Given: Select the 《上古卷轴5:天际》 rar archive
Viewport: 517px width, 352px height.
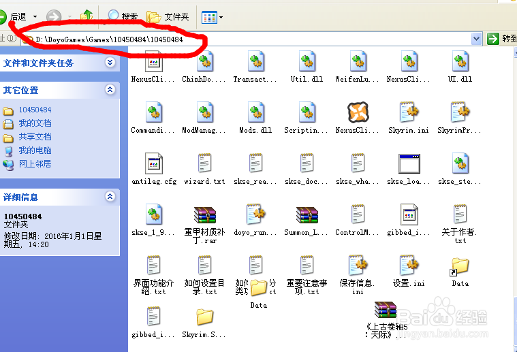Looking at the screenshot, I should 386,320.
